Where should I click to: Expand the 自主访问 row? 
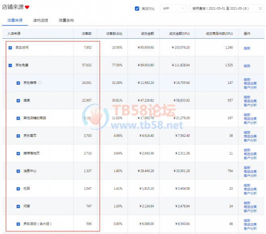pos(10,48)
